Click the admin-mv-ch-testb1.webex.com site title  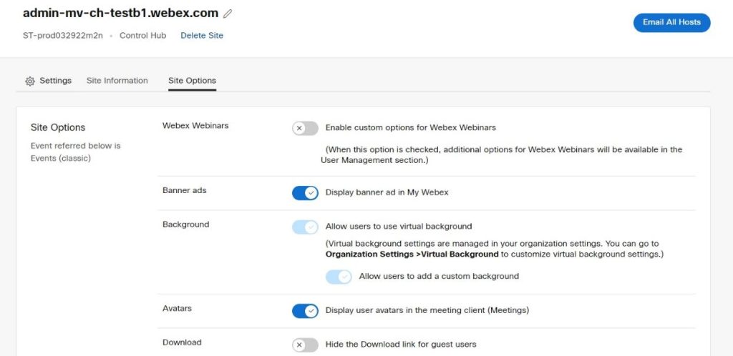(x=120, y=14)
